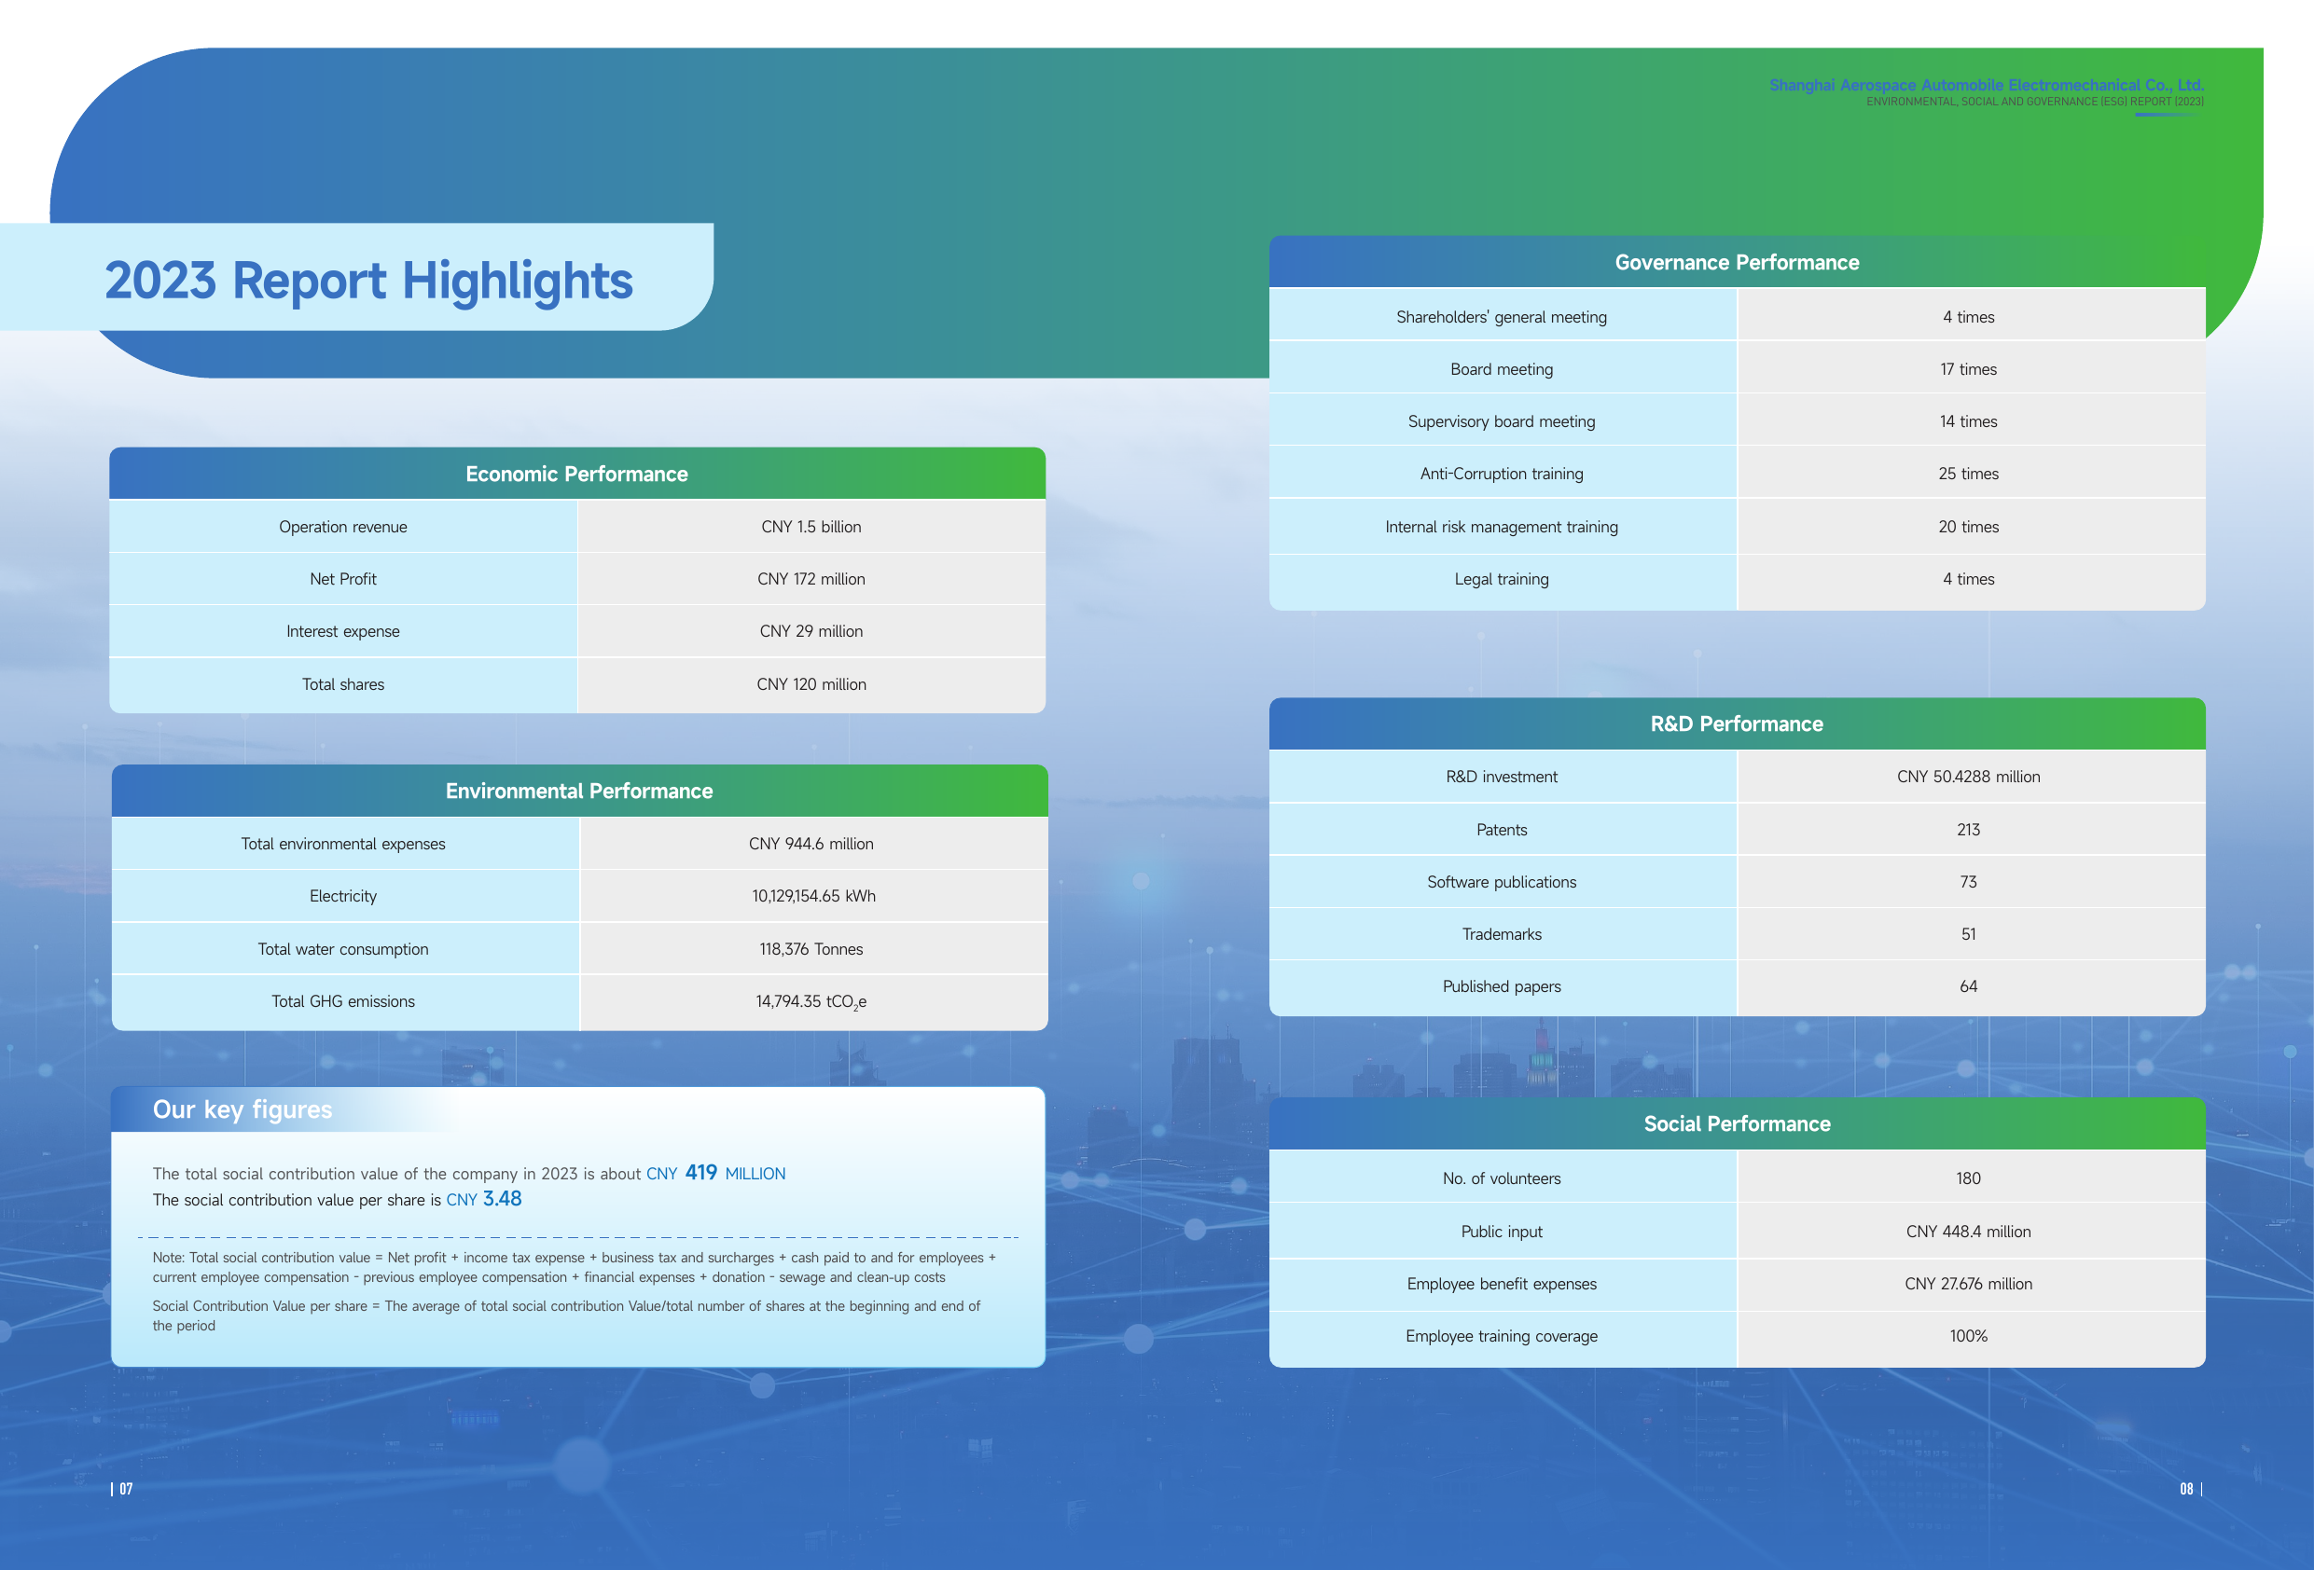This screenshot has width=2314, height=1570.
Task: Select the 'CNY 448.4 million' Public input value
Action: (x=1967, y=1232)
